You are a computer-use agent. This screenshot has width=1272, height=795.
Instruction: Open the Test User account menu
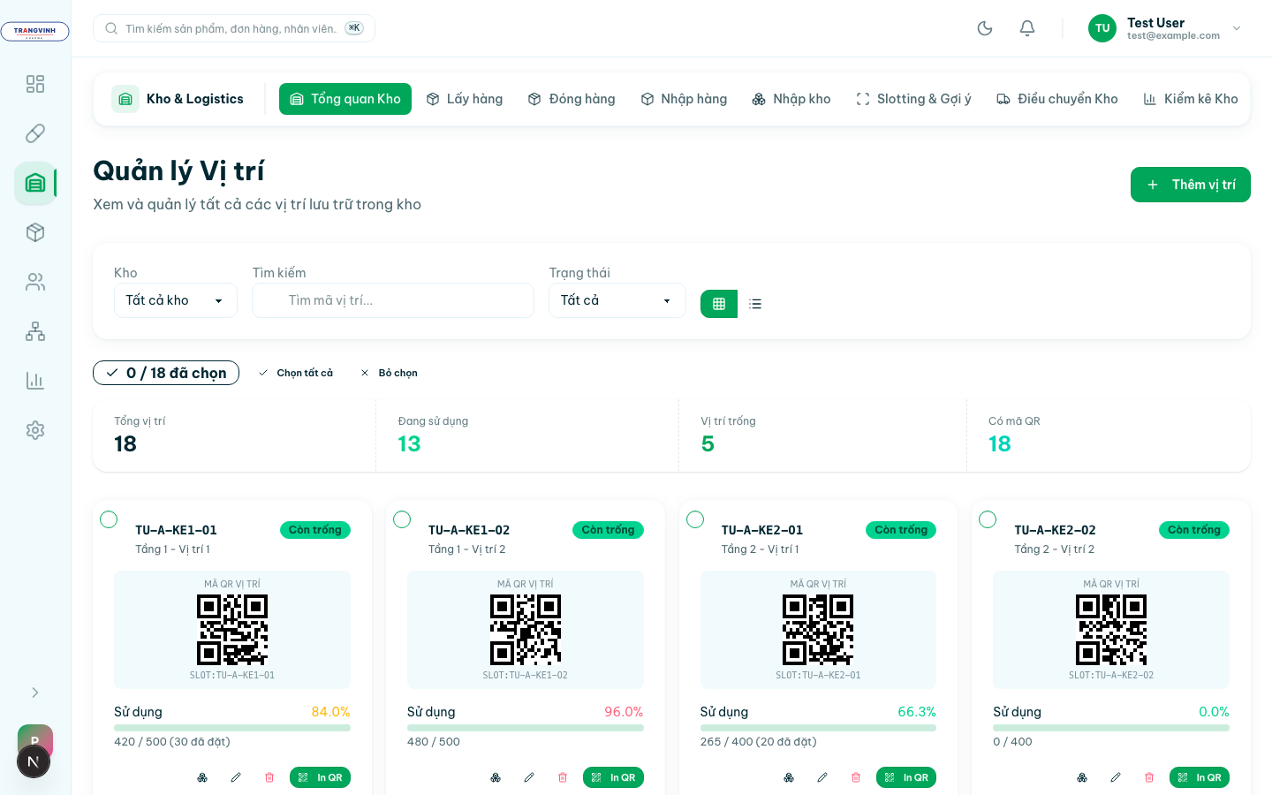[x=1165, y=28]
